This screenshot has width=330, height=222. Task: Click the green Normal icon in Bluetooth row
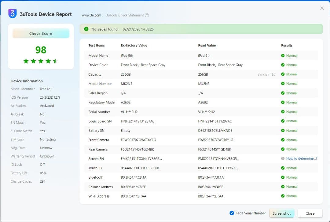(283, 177)
